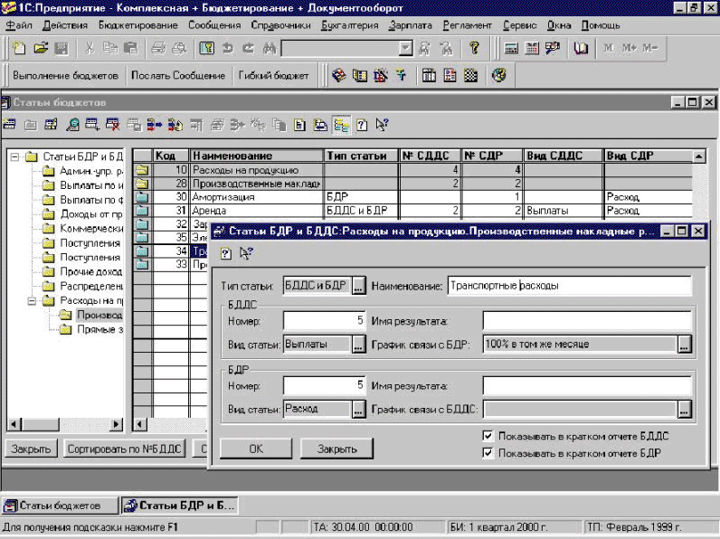Click OK in the article dialog
Image resolution: width=720 pixels, height=539 pixels.
pos(256,449)
